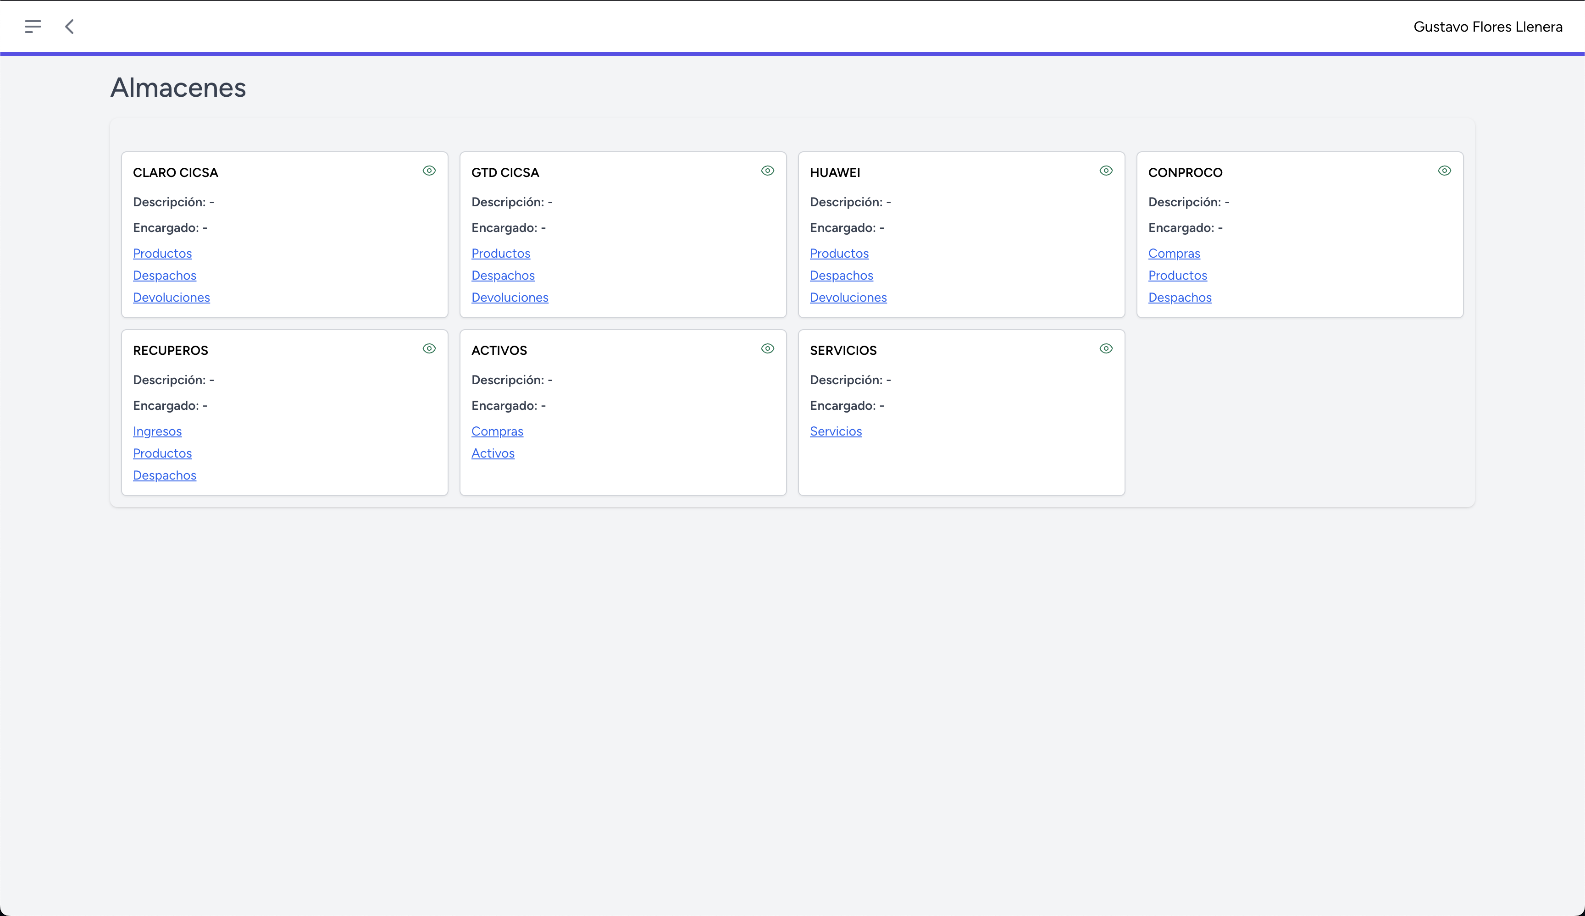Open Devoluciones link under GTD CICSA

coord(510,298)
